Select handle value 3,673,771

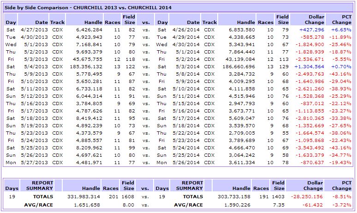(x=242, y=111)
